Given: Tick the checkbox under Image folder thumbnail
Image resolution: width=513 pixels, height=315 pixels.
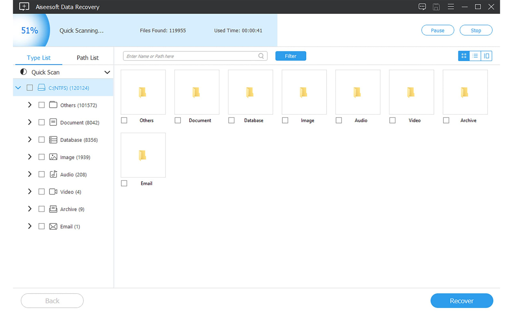Looking at the screenshot, I should (285, 120).
